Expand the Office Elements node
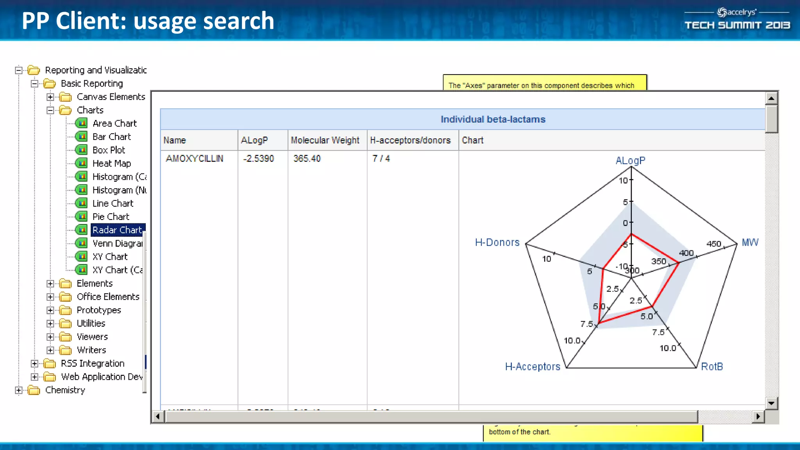Viewport: 800px width, 450px height. (x=50, y=297)
